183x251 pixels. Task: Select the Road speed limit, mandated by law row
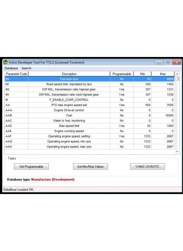(x=90, y=84)
